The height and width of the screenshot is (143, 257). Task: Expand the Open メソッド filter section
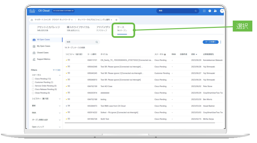pyautogui.click(x=60, y=127)
